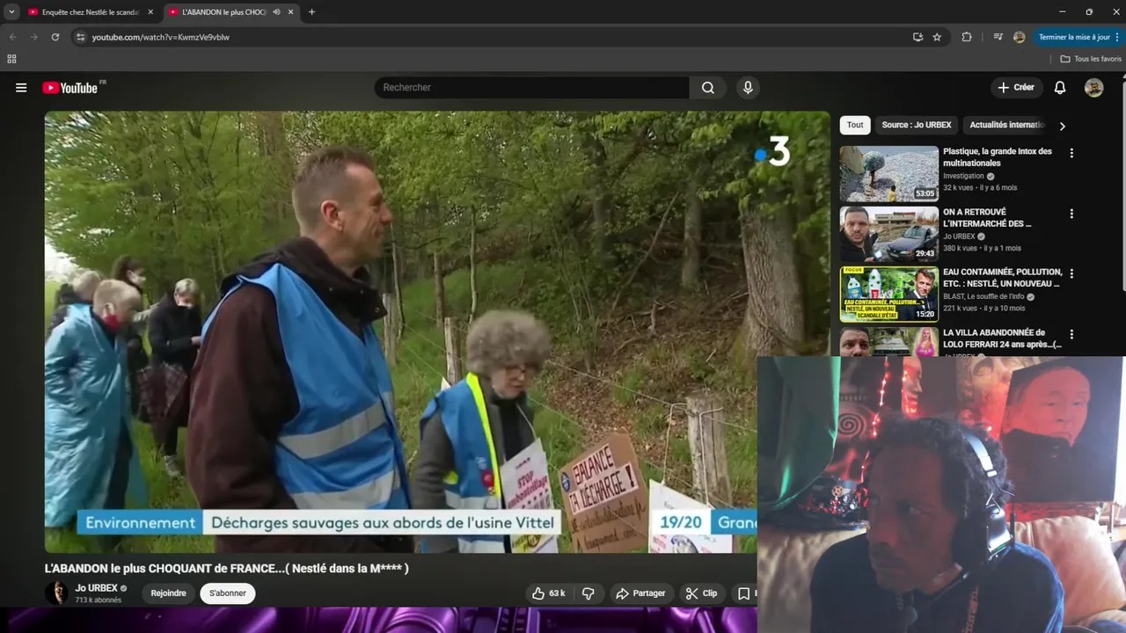Select the 'Source : Jo URBEX' chip
The image size is (1126, 633).
coord(917,125)
